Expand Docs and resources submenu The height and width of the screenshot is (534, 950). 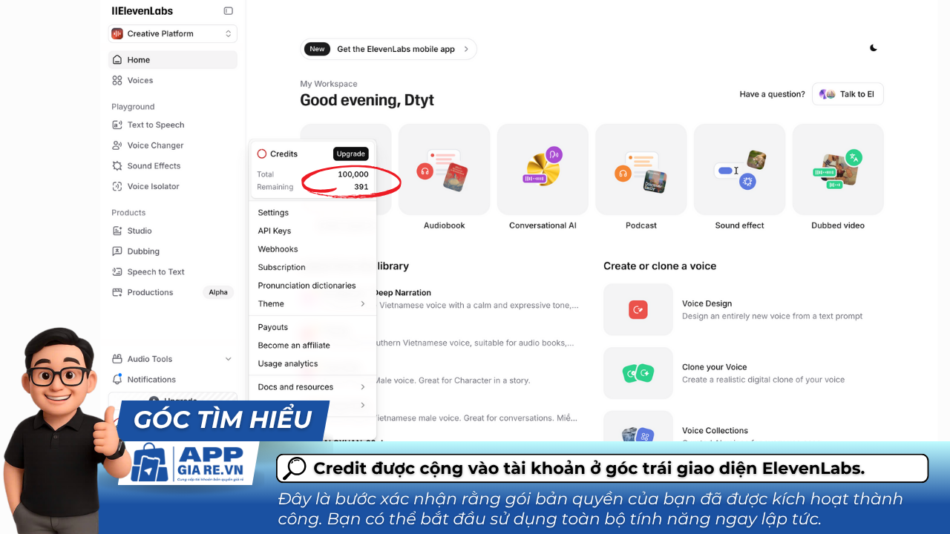click(312, 387)
